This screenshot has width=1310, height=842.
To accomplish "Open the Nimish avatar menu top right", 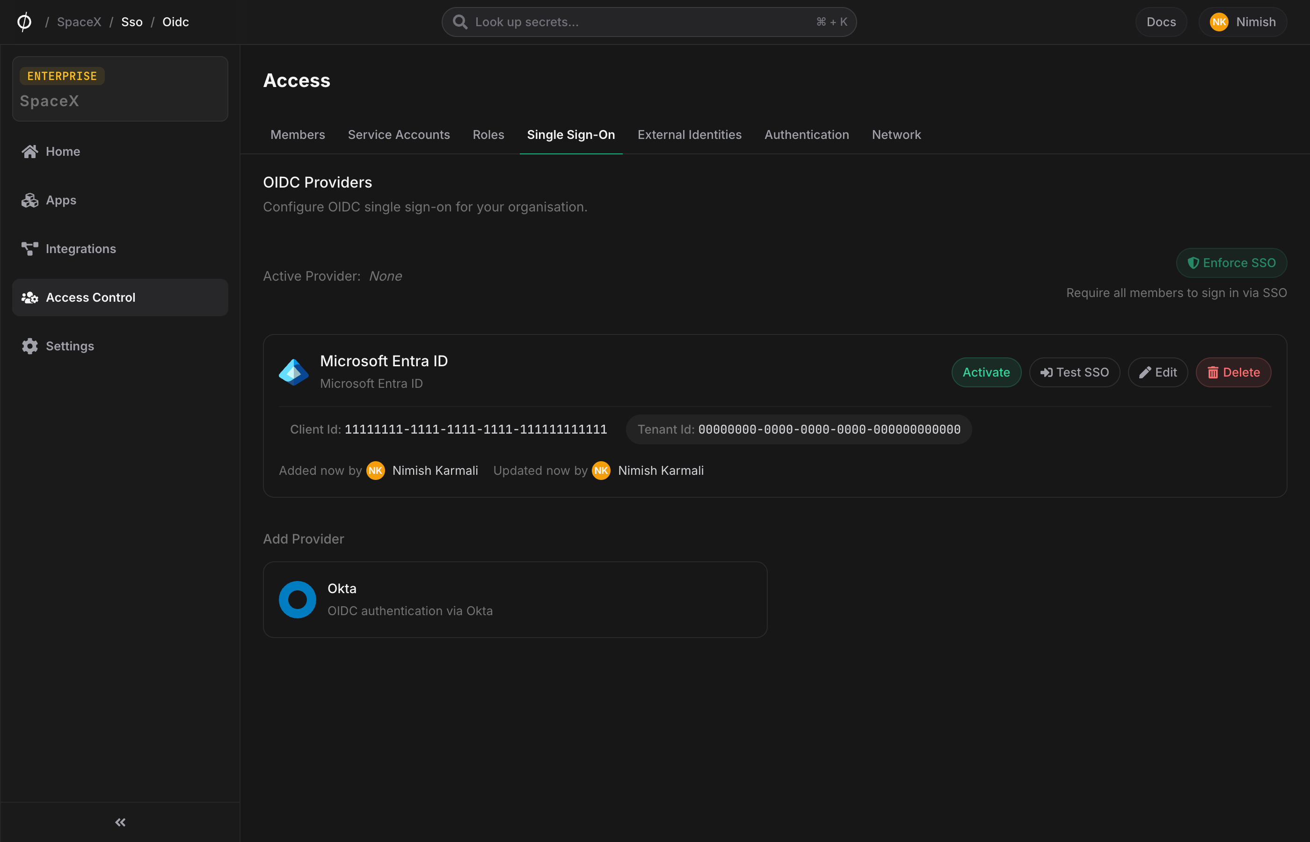I will [x=1242, y=22].
